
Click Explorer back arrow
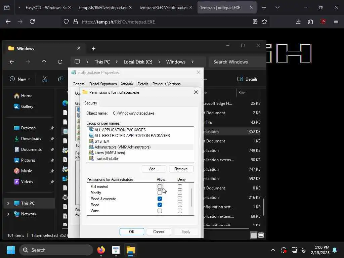click(x=12, y=62)
